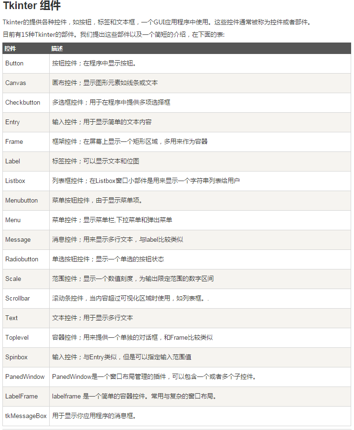Click the 'Message' widget name
The width and height of the screenshot is (354, 430).
pyautogui.click(x=18, y=240)
